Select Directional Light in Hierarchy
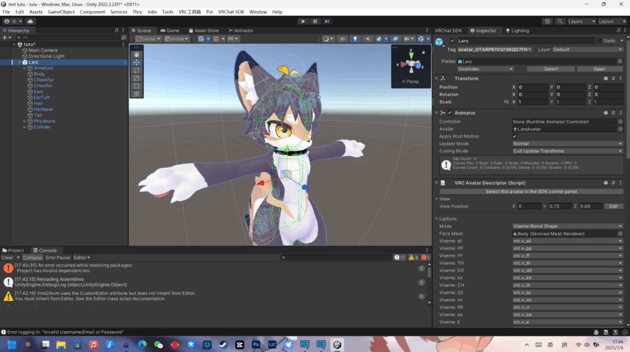The width and height of the screenshot is (630, 352). click(46, 56)
